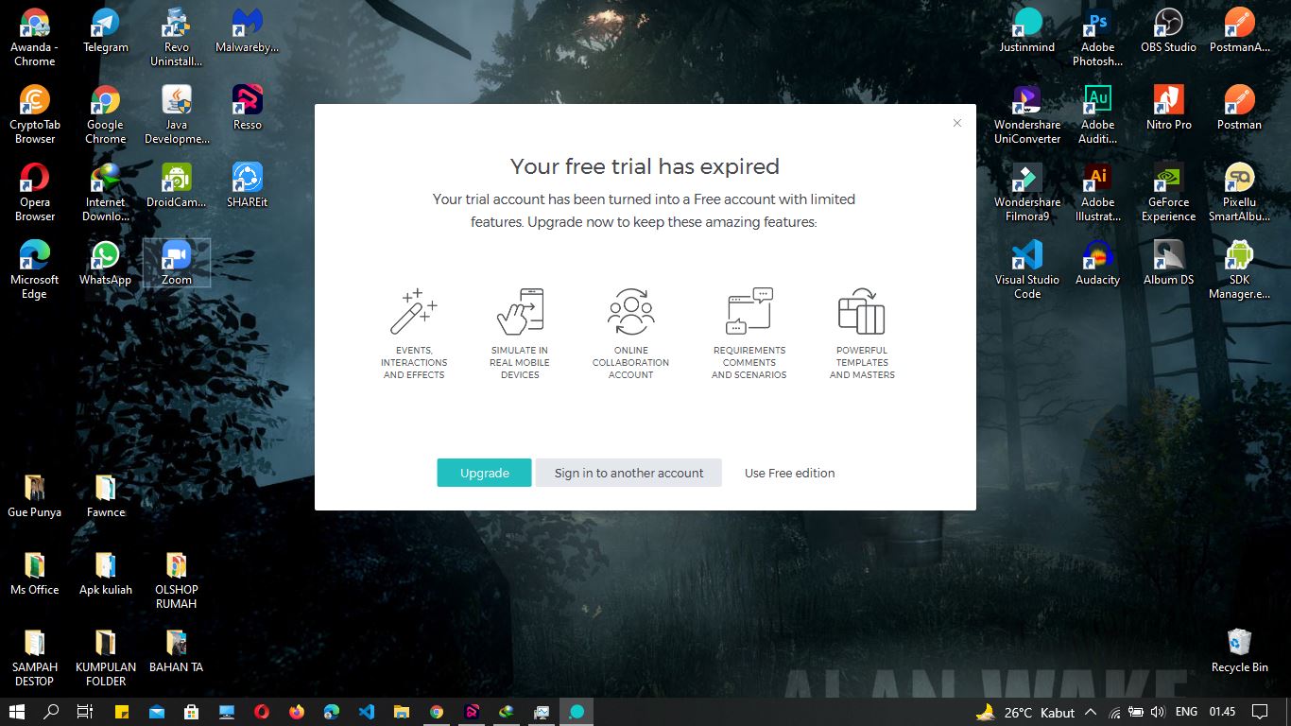Click the Powerful Templates and Masters icon
Viewport: 1291px width, 726px height.
point(861,312)
